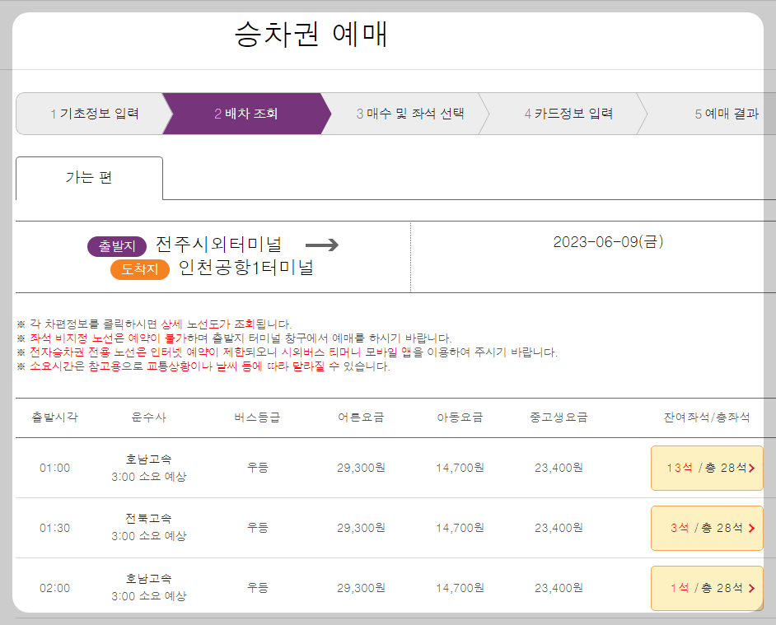Click the 좌석 비지정 노선은 notice line
This screenshot has width=776, height=625.
[x=234, y=338]
